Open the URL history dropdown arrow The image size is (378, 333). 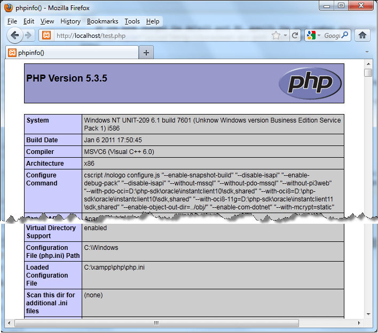coord(286,35)
